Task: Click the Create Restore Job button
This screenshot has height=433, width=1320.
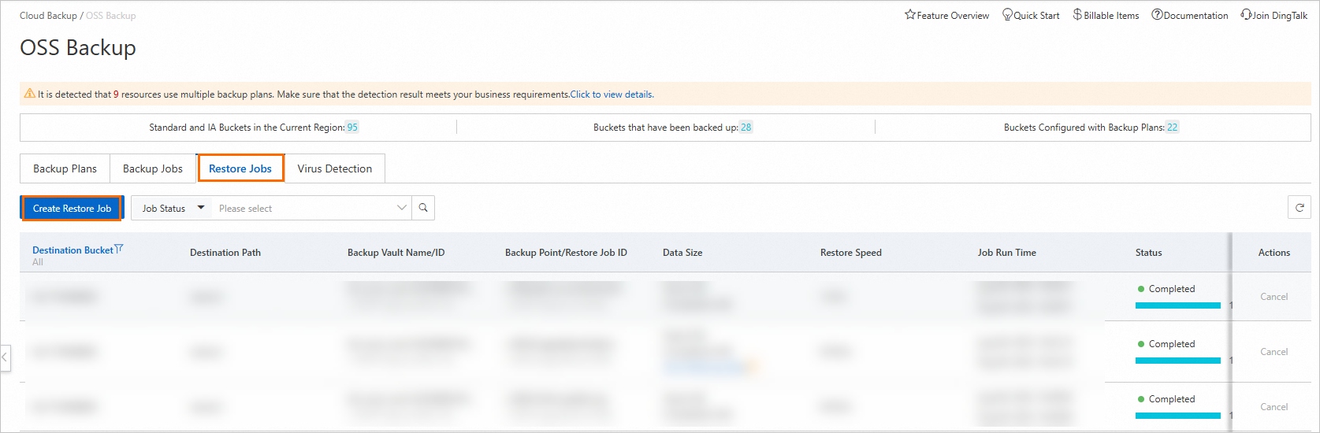Action: pos(72,208)
